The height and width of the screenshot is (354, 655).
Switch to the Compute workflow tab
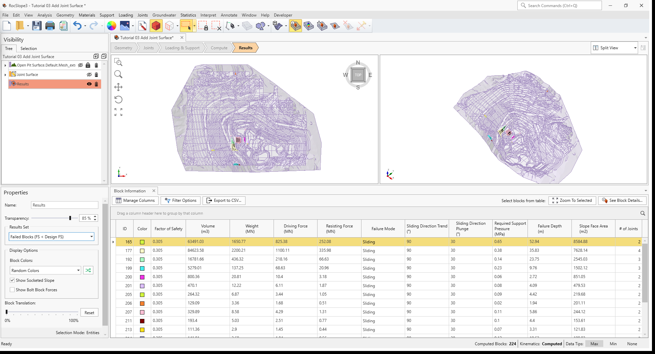(x=219, y=48)
